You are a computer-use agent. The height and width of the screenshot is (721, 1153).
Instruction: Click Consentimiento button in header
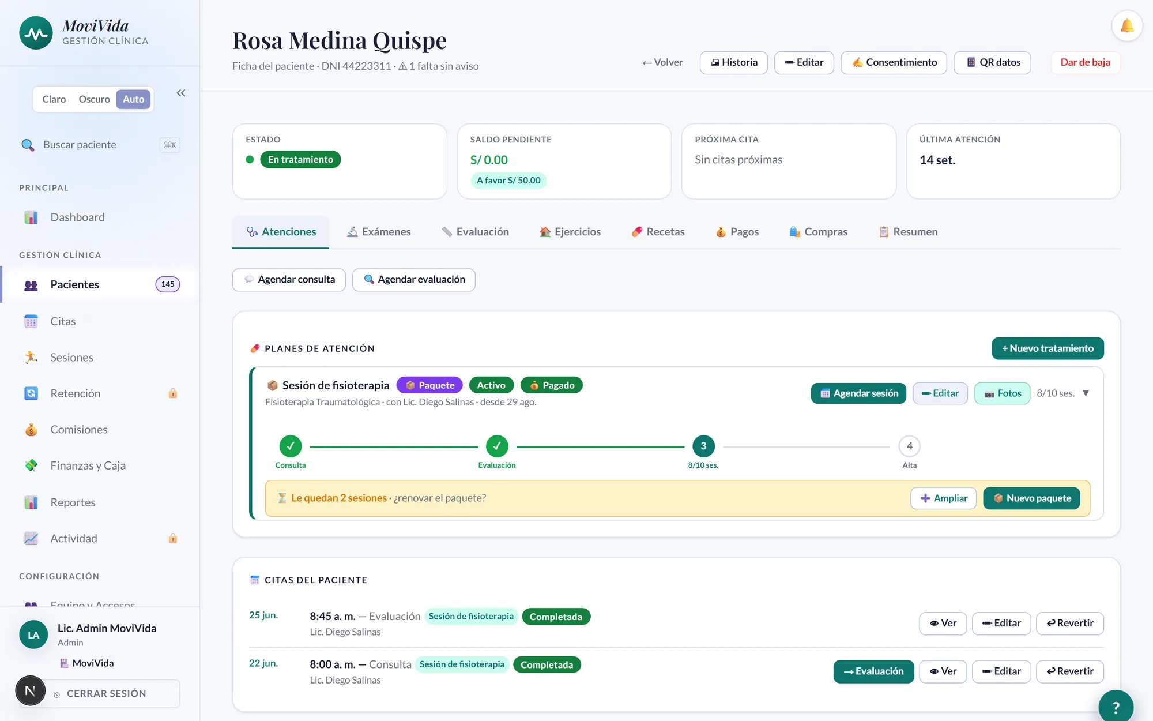(894, 62)
